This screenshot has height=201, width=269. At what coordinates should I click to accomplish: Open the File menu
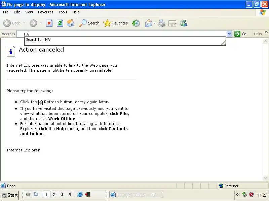(6, 12)
